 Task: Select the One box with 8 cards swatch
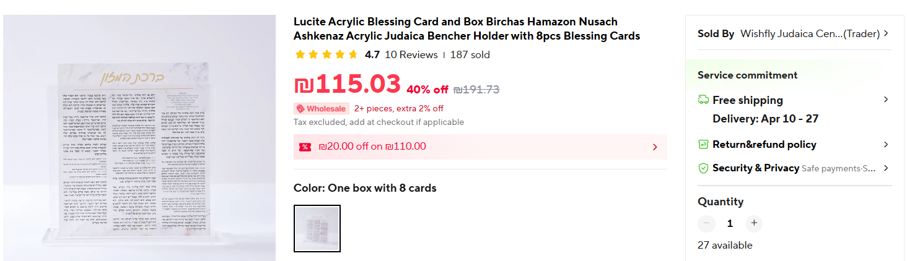click(x=317, y=229)
